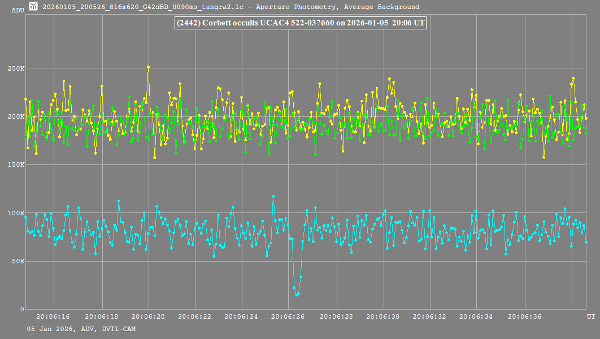Click the ADU axis label
This screenshot has height=339, width=600.
coord(18,10)
